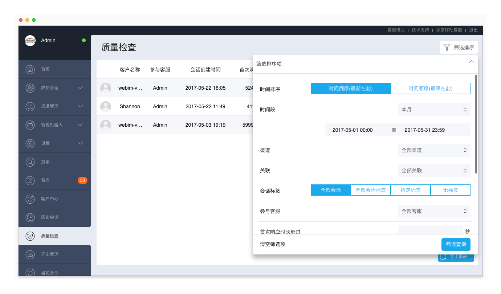Click the 当前会话 chat icon
The height and width of the screenshot is (294, 501).
(30, 273)
